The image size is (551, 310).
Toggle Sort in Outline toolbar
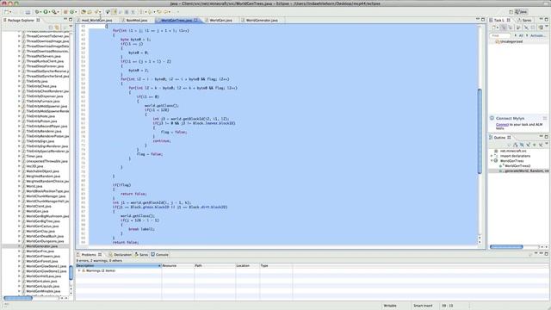click(x=515, y=145)
